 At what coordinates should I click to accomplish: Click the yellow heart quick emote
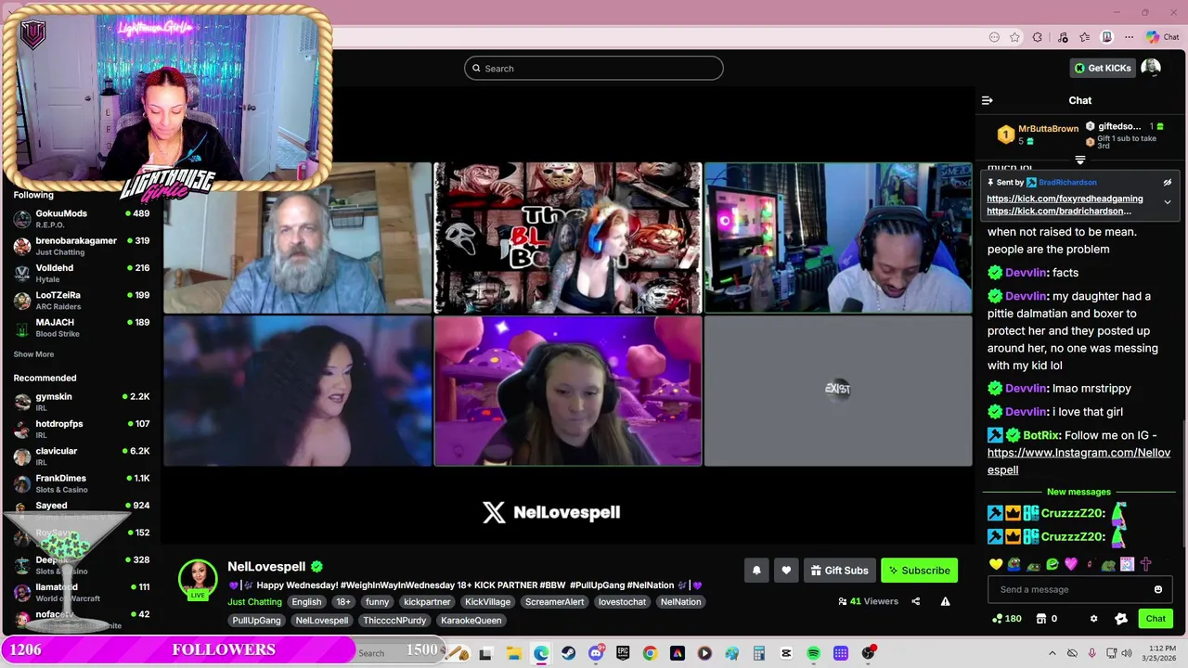click(x=996, y=564)
